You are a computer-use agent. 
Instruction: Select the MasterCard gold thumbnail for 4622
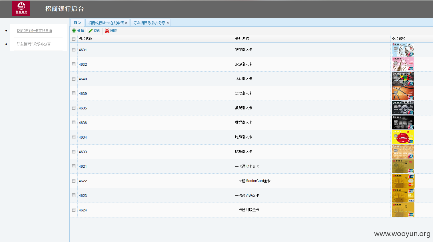click(403, 181)
